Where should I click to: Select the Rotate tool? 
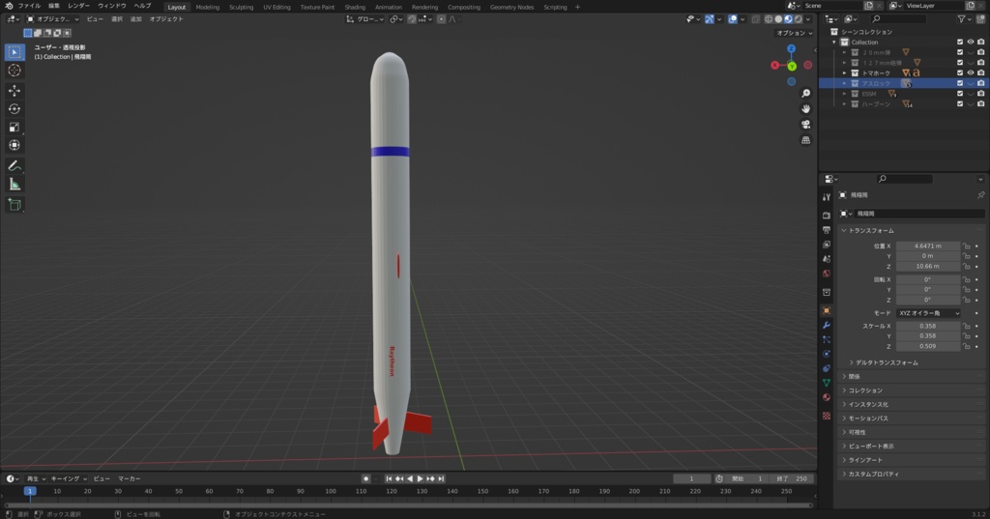coord(15,109)
